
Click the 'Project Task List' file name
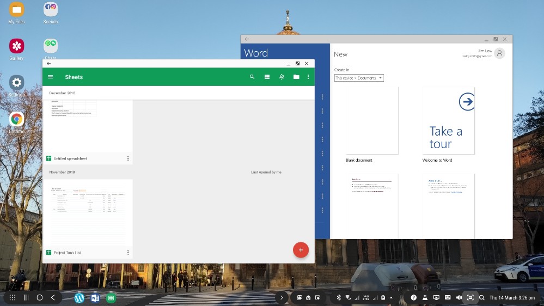pos(68,253)
